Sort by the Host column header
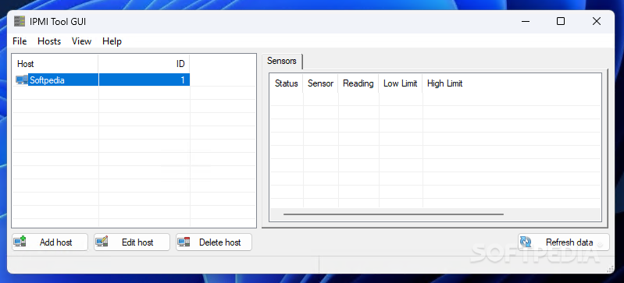This screenshot has height=283, width=624. pos(55,64)
